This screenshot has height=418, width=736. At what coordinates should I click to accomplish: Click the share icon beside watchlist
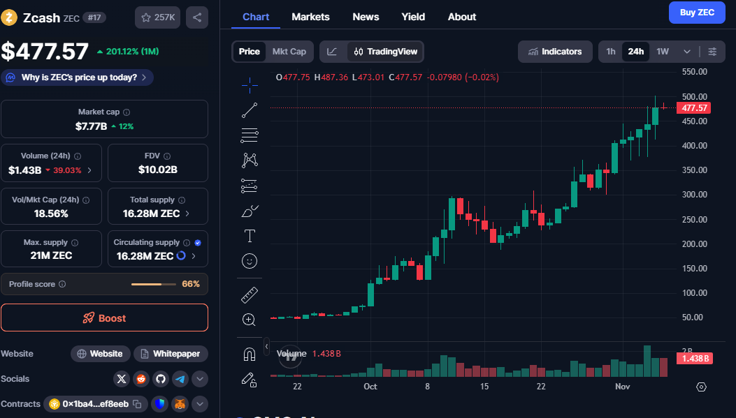[197, 17]
